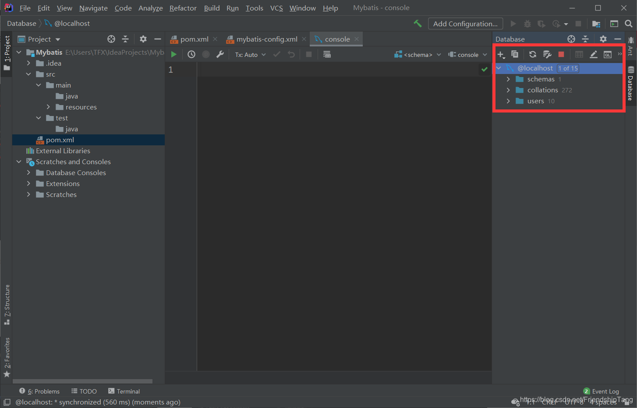Open the console session dropdown
637x408 pixels.
(x=467, y=55)
